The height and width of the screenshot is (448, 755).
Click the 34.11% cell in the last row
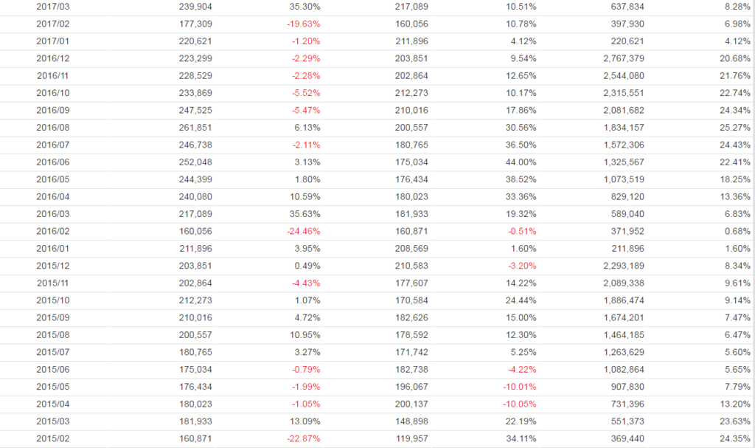click(x=521, y=438)
